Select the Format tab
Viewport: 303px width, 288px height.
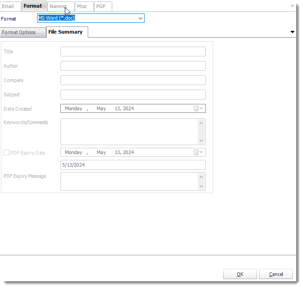point(34,6)
